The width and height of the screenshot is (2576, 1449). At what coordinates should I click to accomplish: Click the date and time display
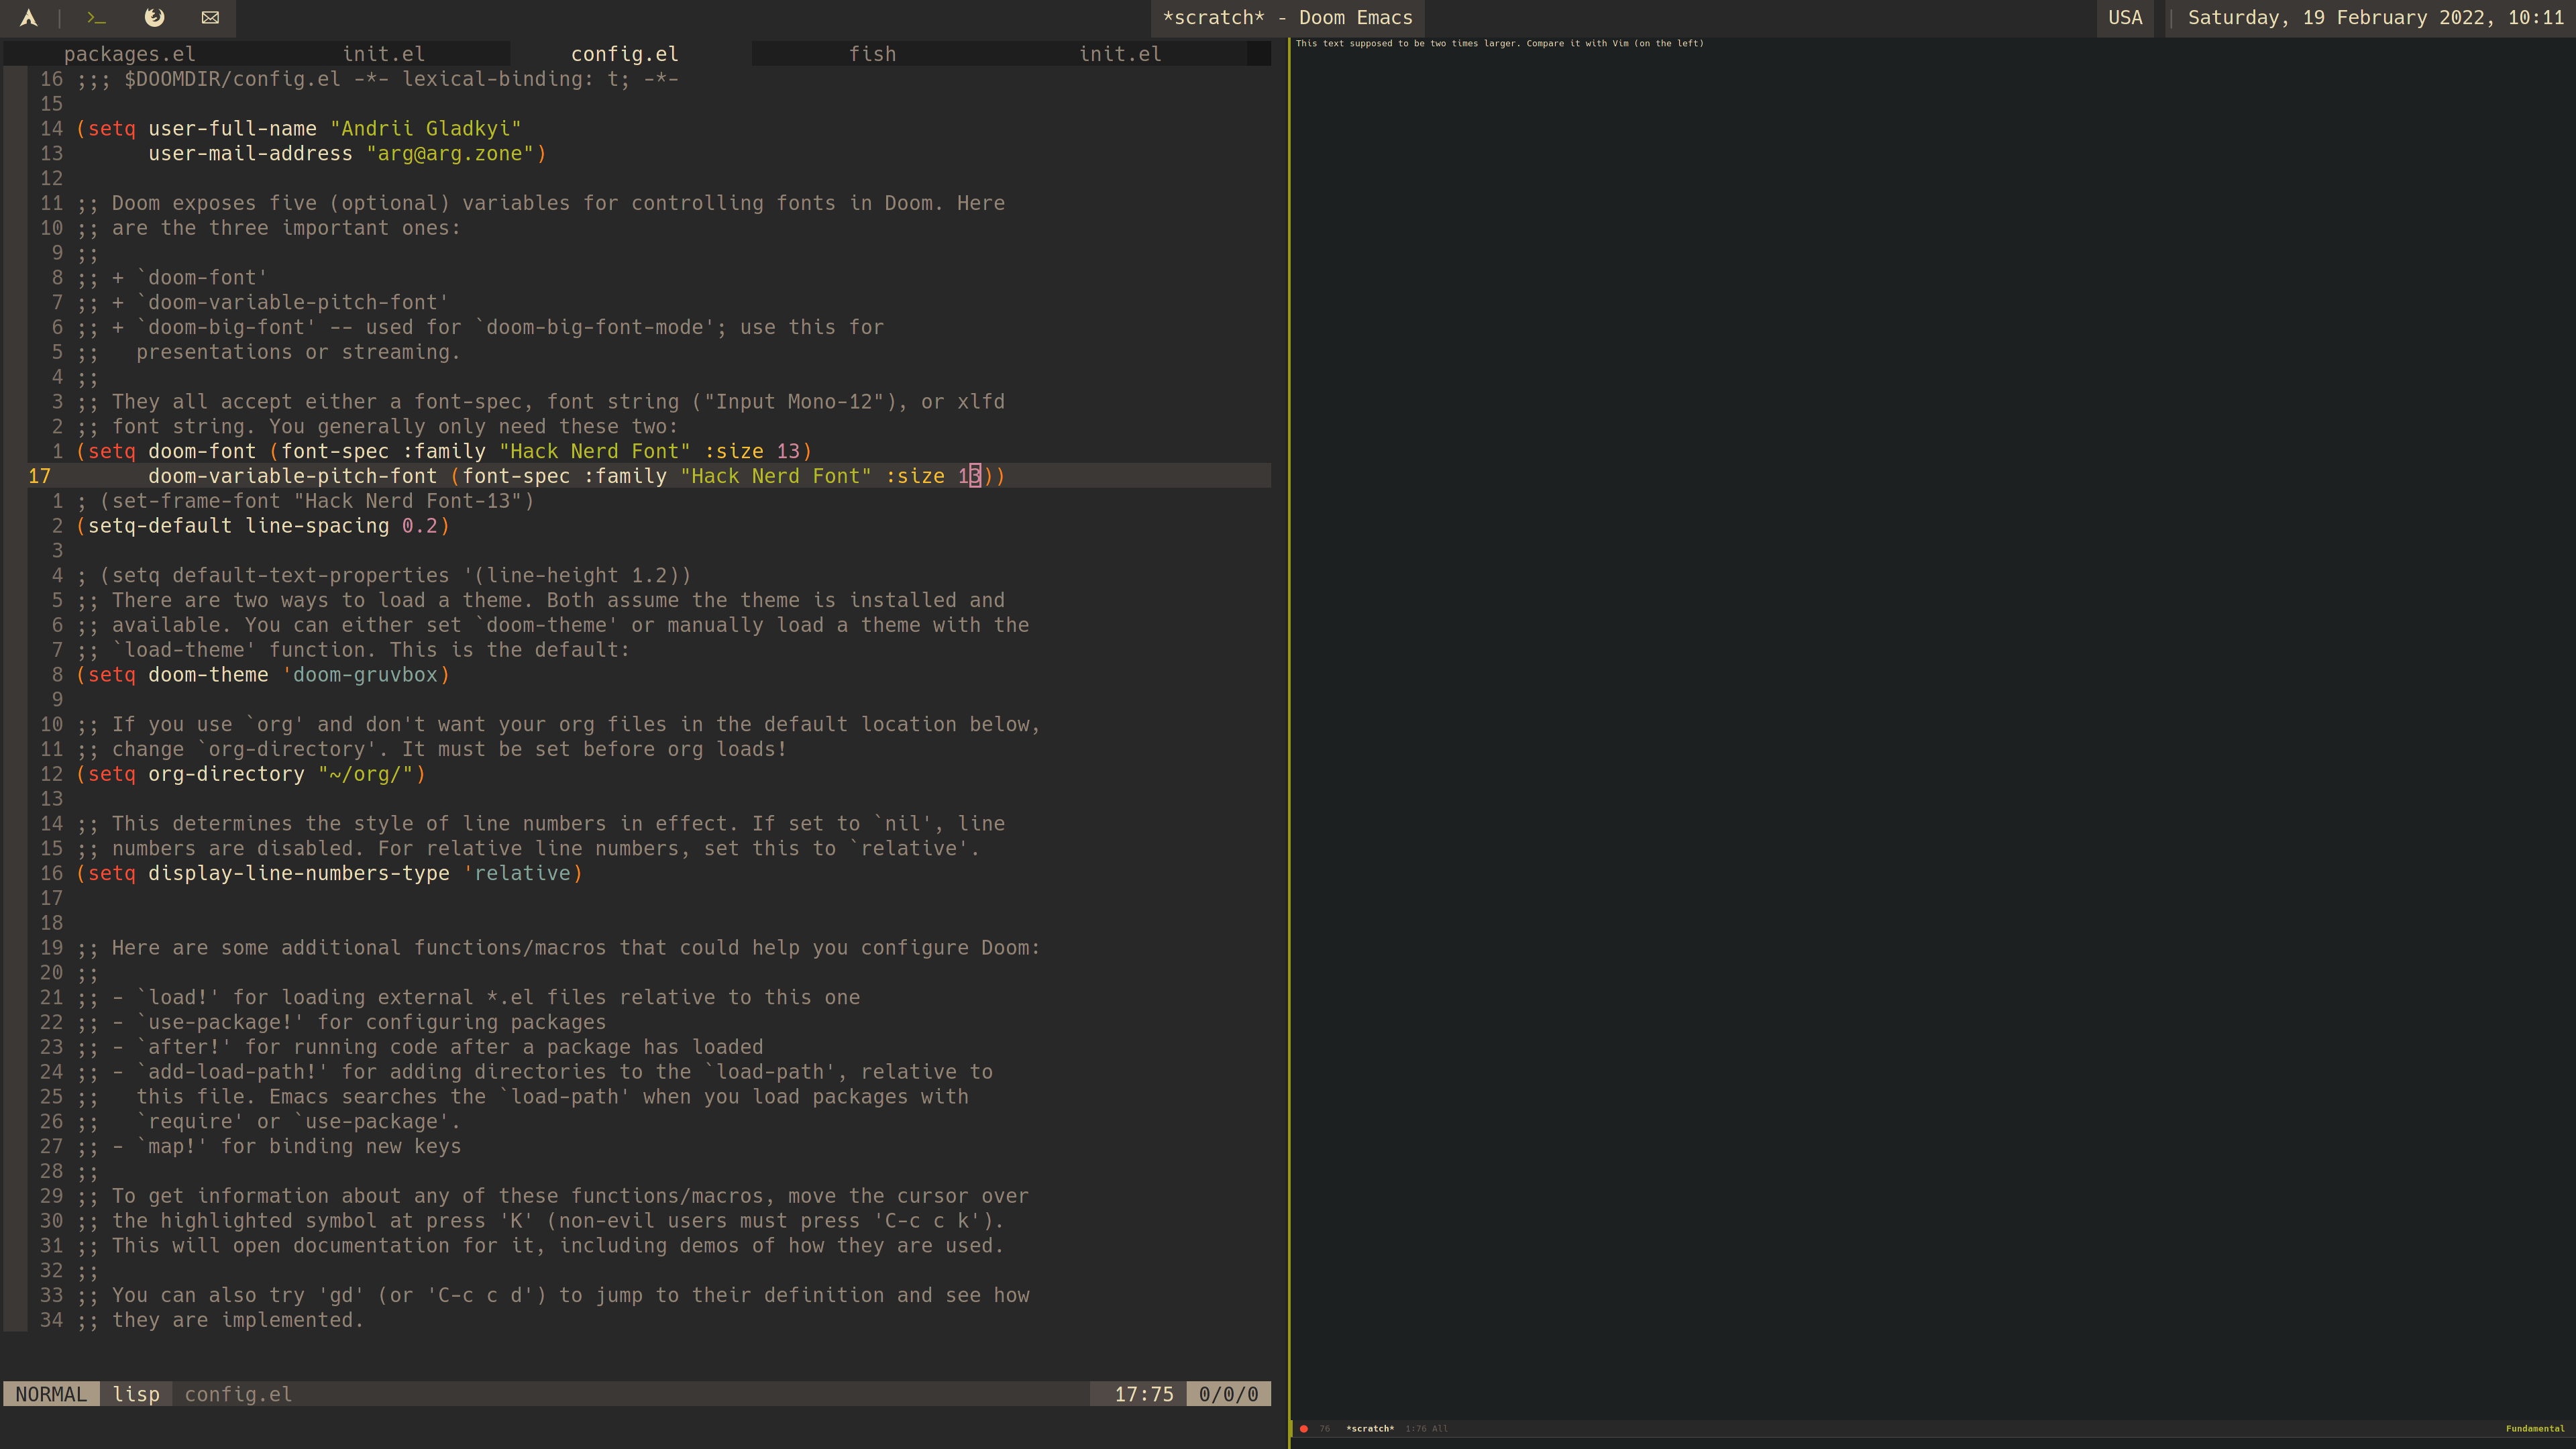[x=2370, y=17]
